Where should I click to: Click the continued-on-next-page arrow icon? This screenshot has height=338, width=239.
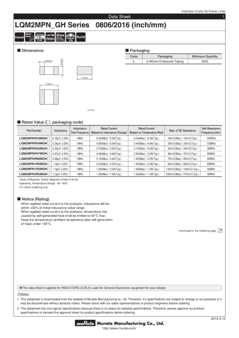220,231
